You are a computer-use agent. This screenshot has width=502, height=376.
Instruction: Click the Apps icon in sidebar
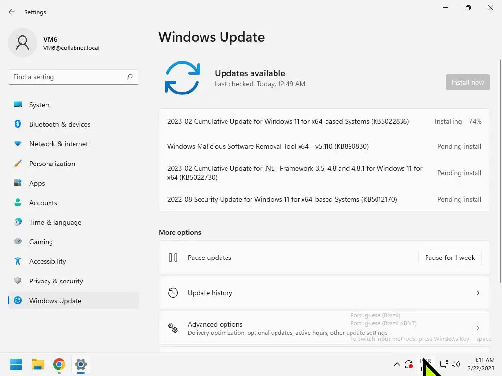pos(18,183)
